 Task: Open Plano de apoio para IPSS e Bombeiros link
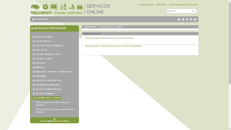[x=113, y=46]
